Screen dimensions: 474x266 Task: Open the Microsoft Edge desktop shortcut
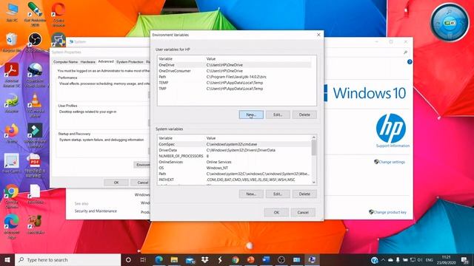[12, 227]
